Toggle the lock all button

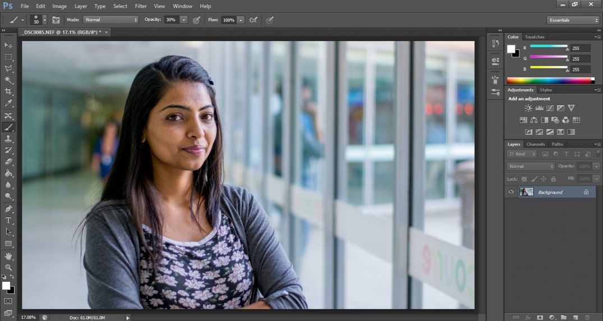click(x=554, y=179)
